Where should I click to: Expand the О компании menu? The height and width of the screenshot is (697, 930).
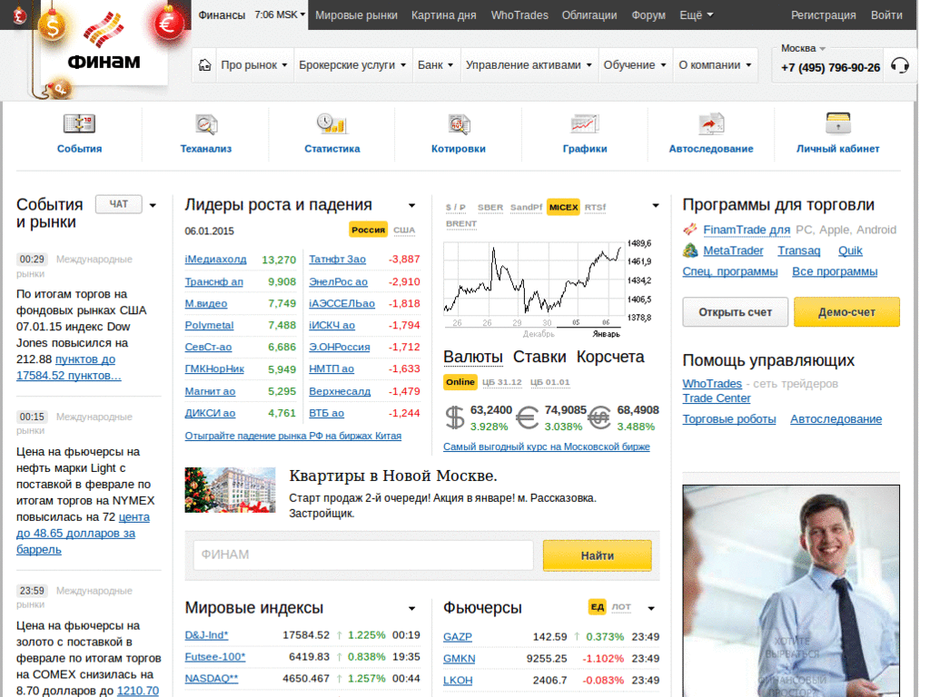(x=715, y=65)
